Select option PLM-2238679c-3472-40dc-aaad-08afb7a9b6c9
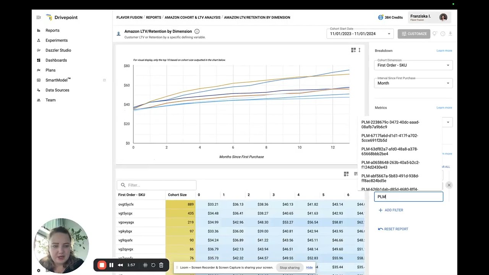This screenshot has width=489, height=275. tap(400, 125)
